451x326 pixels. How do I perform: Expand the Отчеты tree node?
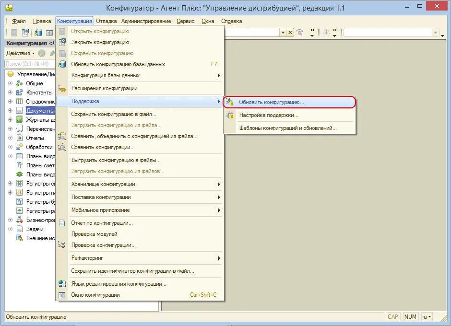pos(11,138)
